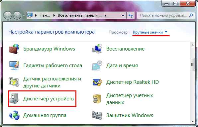Click the vertical scrollbar thumb
Viewport: 198px width, 127px height.
pyautogui.click(x=193, y=64)
